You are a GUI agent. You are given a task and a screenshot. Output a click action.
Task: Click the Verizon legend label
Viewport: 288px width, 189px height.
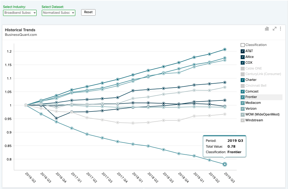[251, 108]
